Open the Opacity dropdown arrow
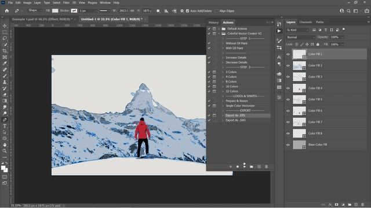371x208 pixels. click(343, 37)
